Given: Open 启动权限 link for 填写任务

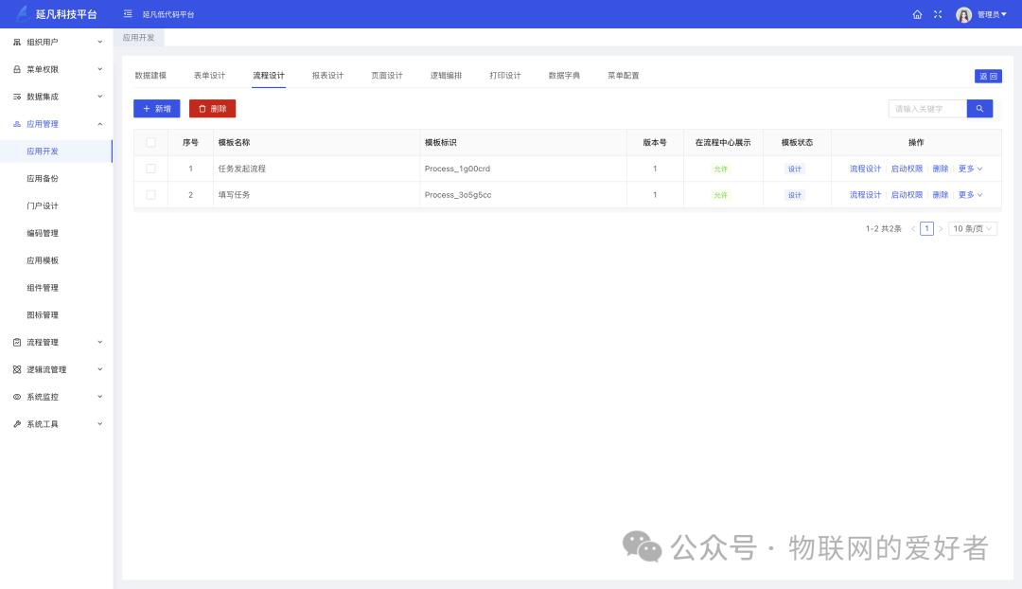Looking at the screenshot, I should click(x=907, y=194).
